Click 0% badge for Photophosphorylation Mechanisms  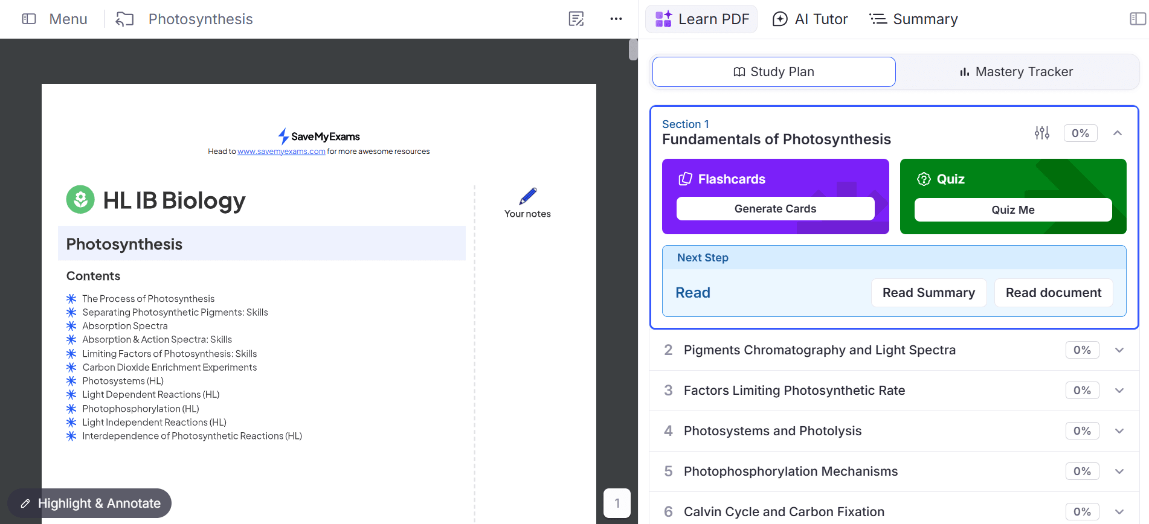coord(1082,471)
